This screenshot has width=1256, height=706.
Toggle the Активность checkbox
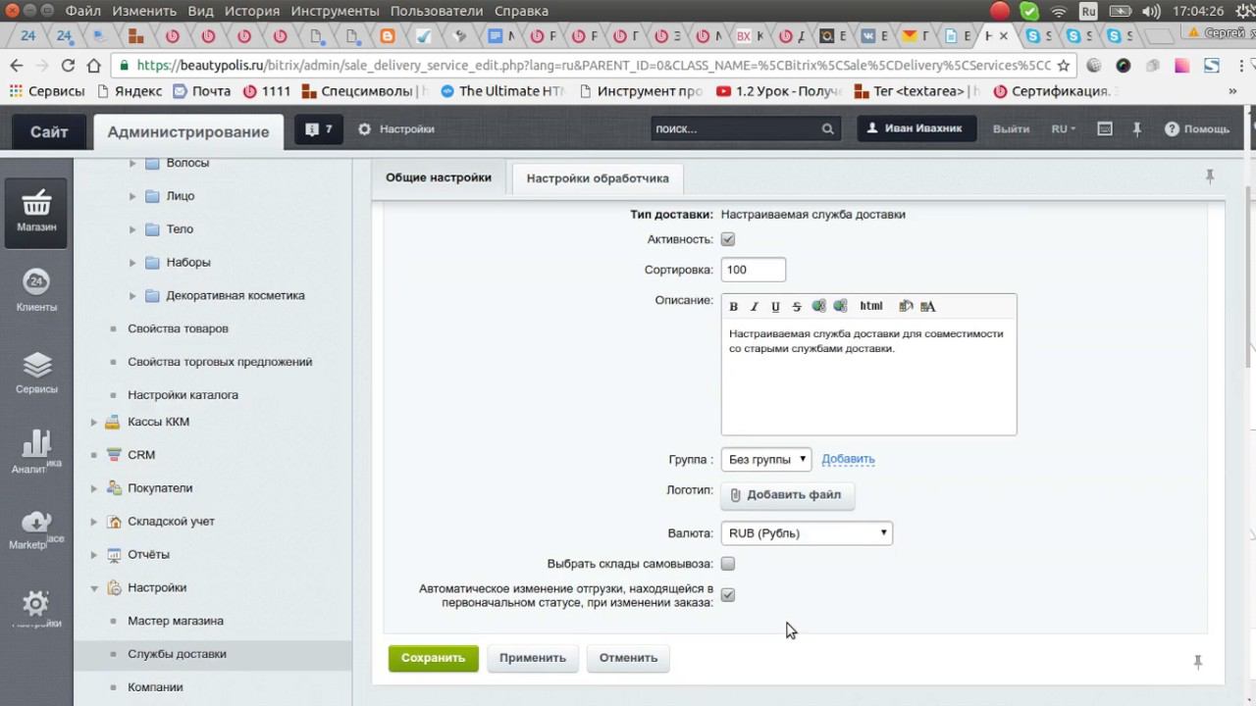727,239
